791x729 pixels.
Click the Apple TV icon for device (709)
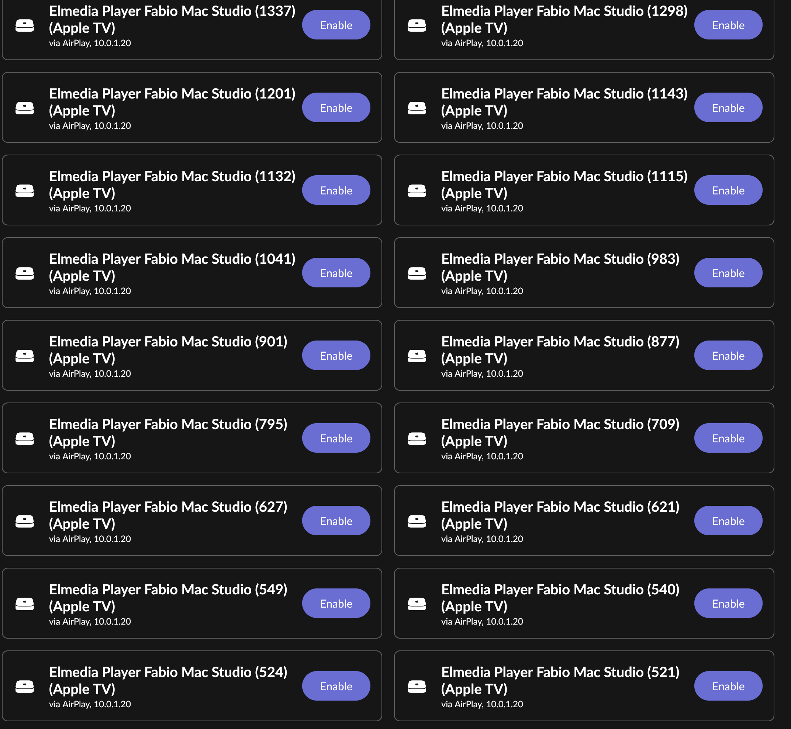(417, 439)
